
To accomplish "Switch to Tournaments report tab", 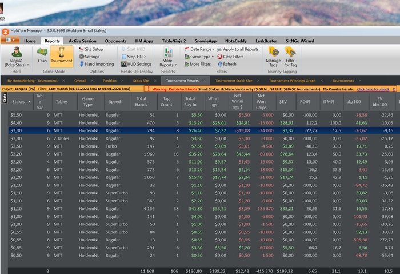I will click(x=343, y=81).
